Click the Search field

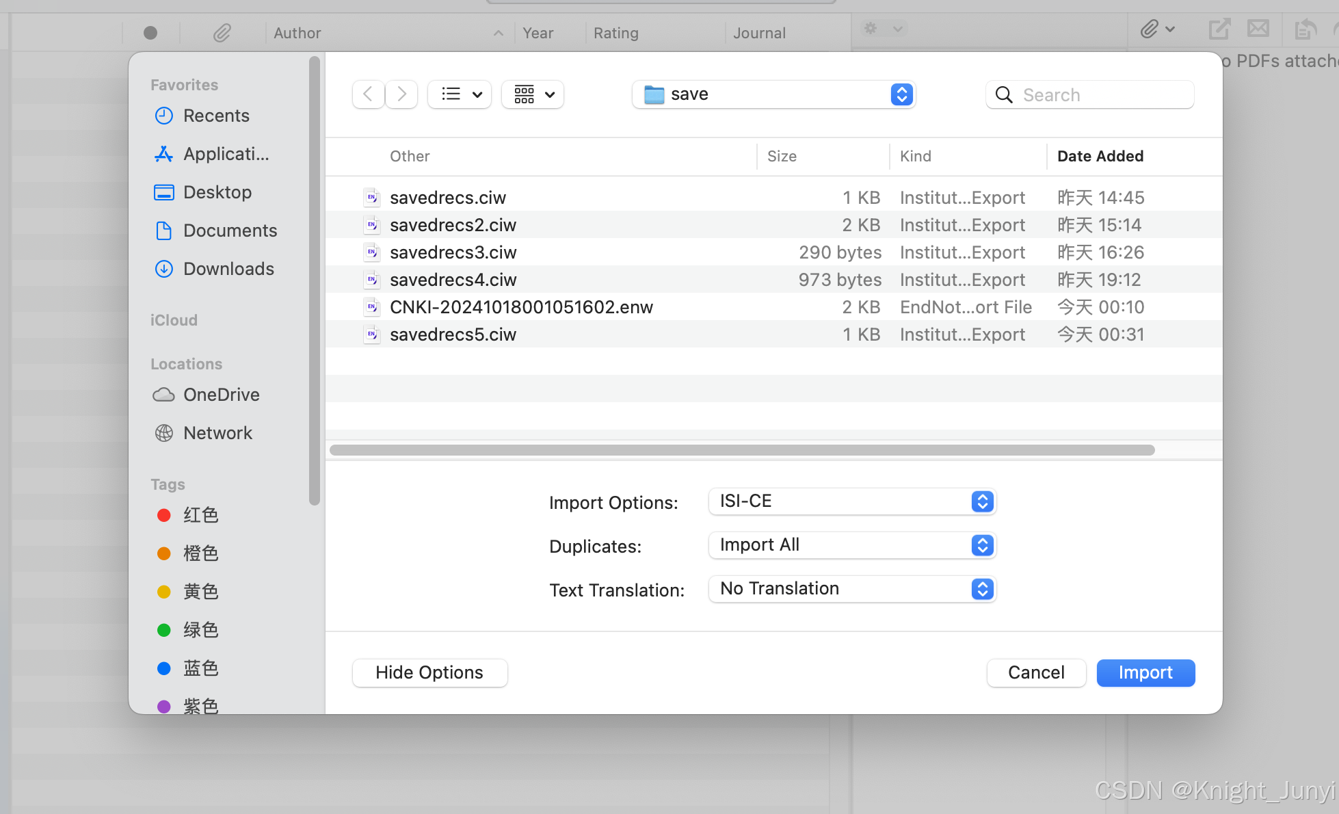[1101, 95]
